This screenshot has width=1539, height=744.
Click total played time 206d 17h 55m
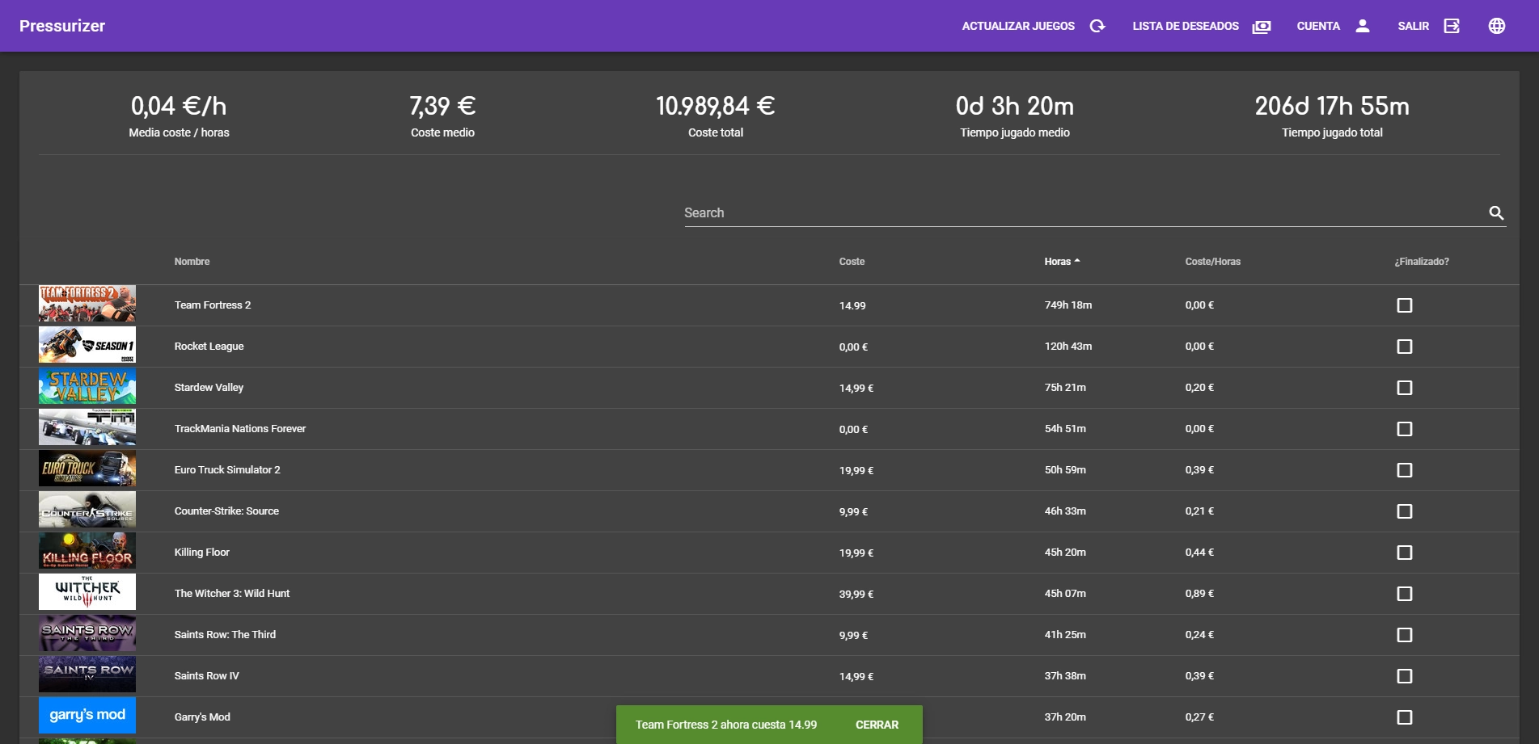tap(1332, 106)
